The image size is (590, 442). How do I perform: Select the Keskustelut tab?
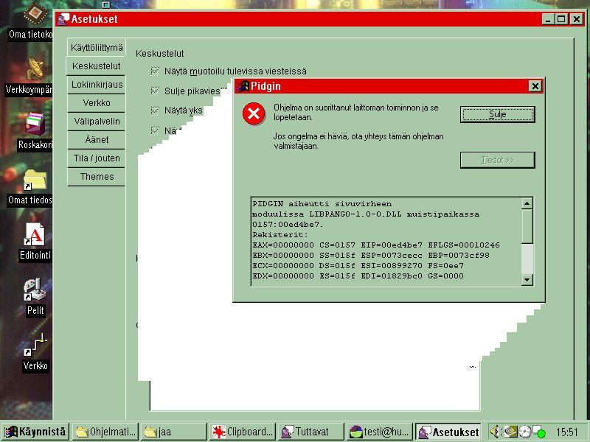pos(96,66)
